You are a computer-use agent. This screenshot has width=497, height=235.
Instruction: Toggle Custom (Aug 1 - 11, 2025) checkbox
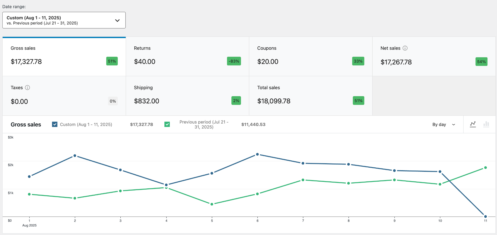tap(55, 124)
